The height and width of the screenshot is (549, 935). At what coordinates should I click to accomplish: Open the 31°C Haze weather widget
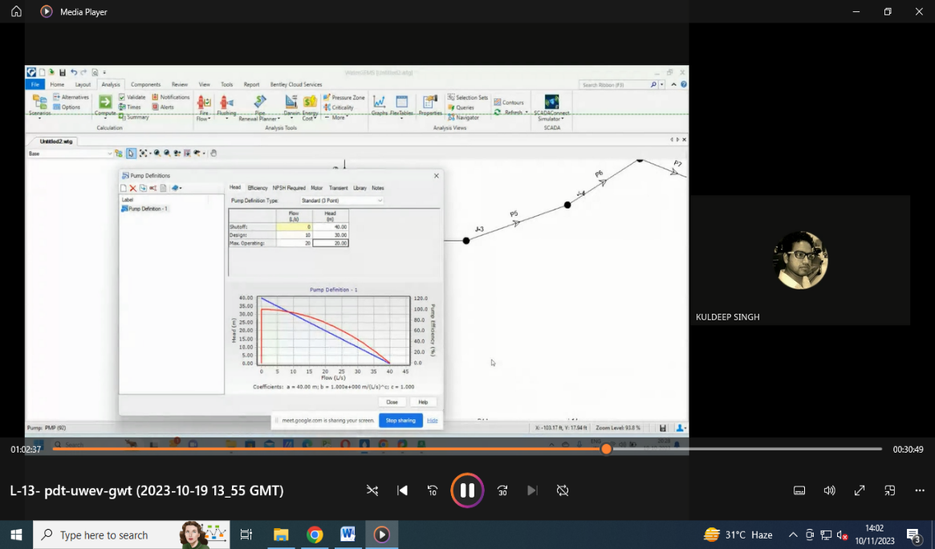pos(738,535)
